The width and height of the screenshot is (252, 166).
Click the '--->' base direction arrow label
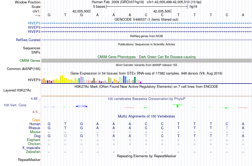point(37,15)
